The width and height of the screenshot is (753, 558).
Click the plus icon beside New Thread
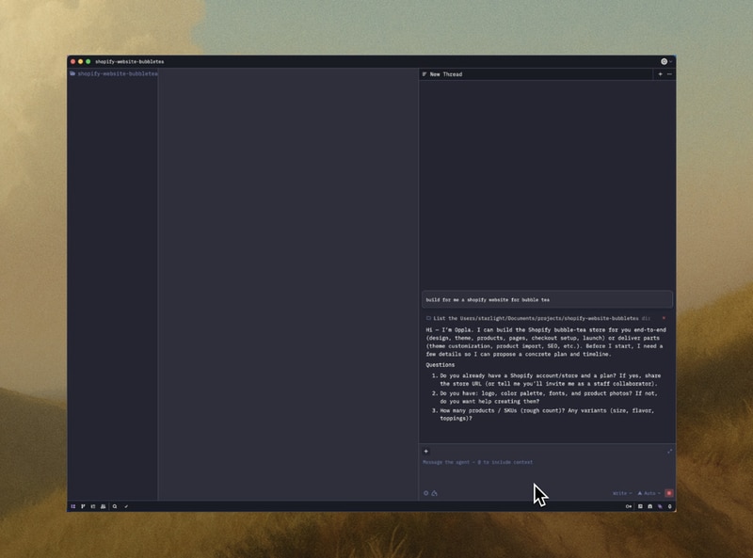pos(660,73)
